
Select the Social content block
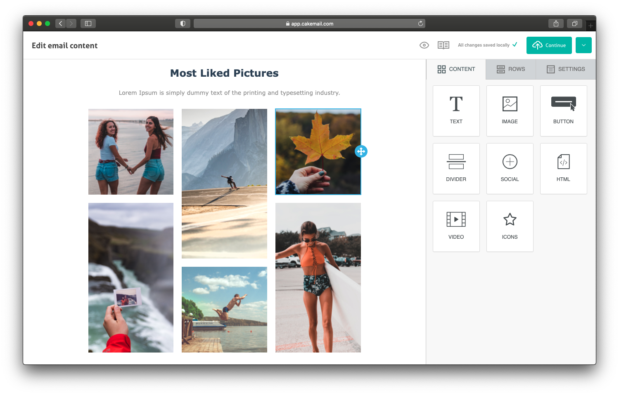[510, 168]
